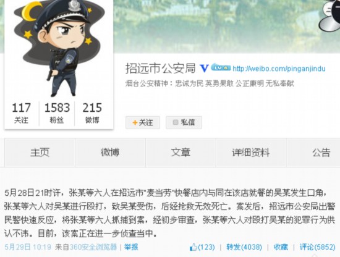This screenshot has height=257, width=340.
Task: Click the thumbs-up like icon
Action: pyautogui.click(x=193, y=247)
